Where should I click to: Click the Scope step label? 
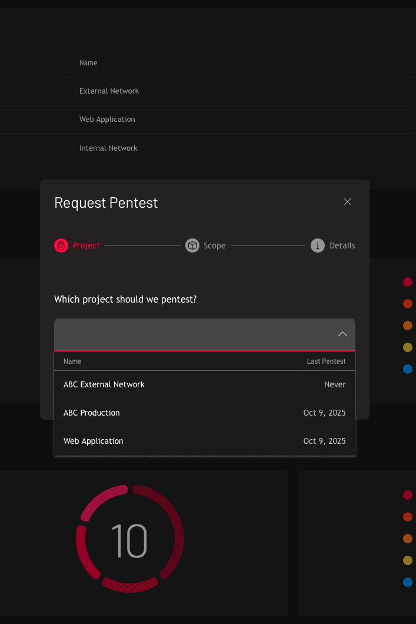[x=215, y=245]
